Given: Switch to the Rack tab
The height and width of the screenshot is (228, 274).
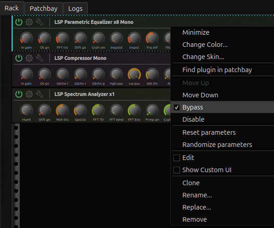Looking at the screenshot, I should pos(12,8).
